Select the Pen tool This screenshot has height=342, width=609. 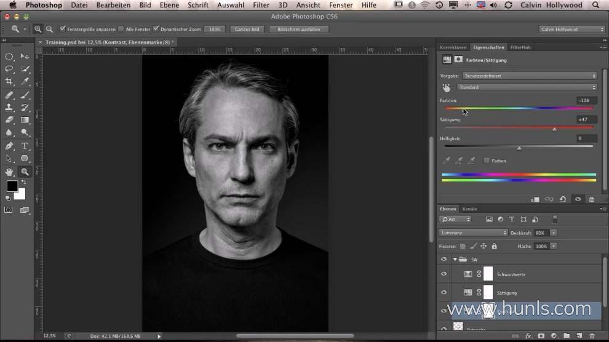pos(9,146)
